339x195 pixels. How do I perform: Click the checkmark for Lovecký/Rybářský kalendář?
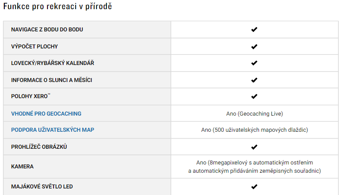pyautogui.click(x=254, y=63)
